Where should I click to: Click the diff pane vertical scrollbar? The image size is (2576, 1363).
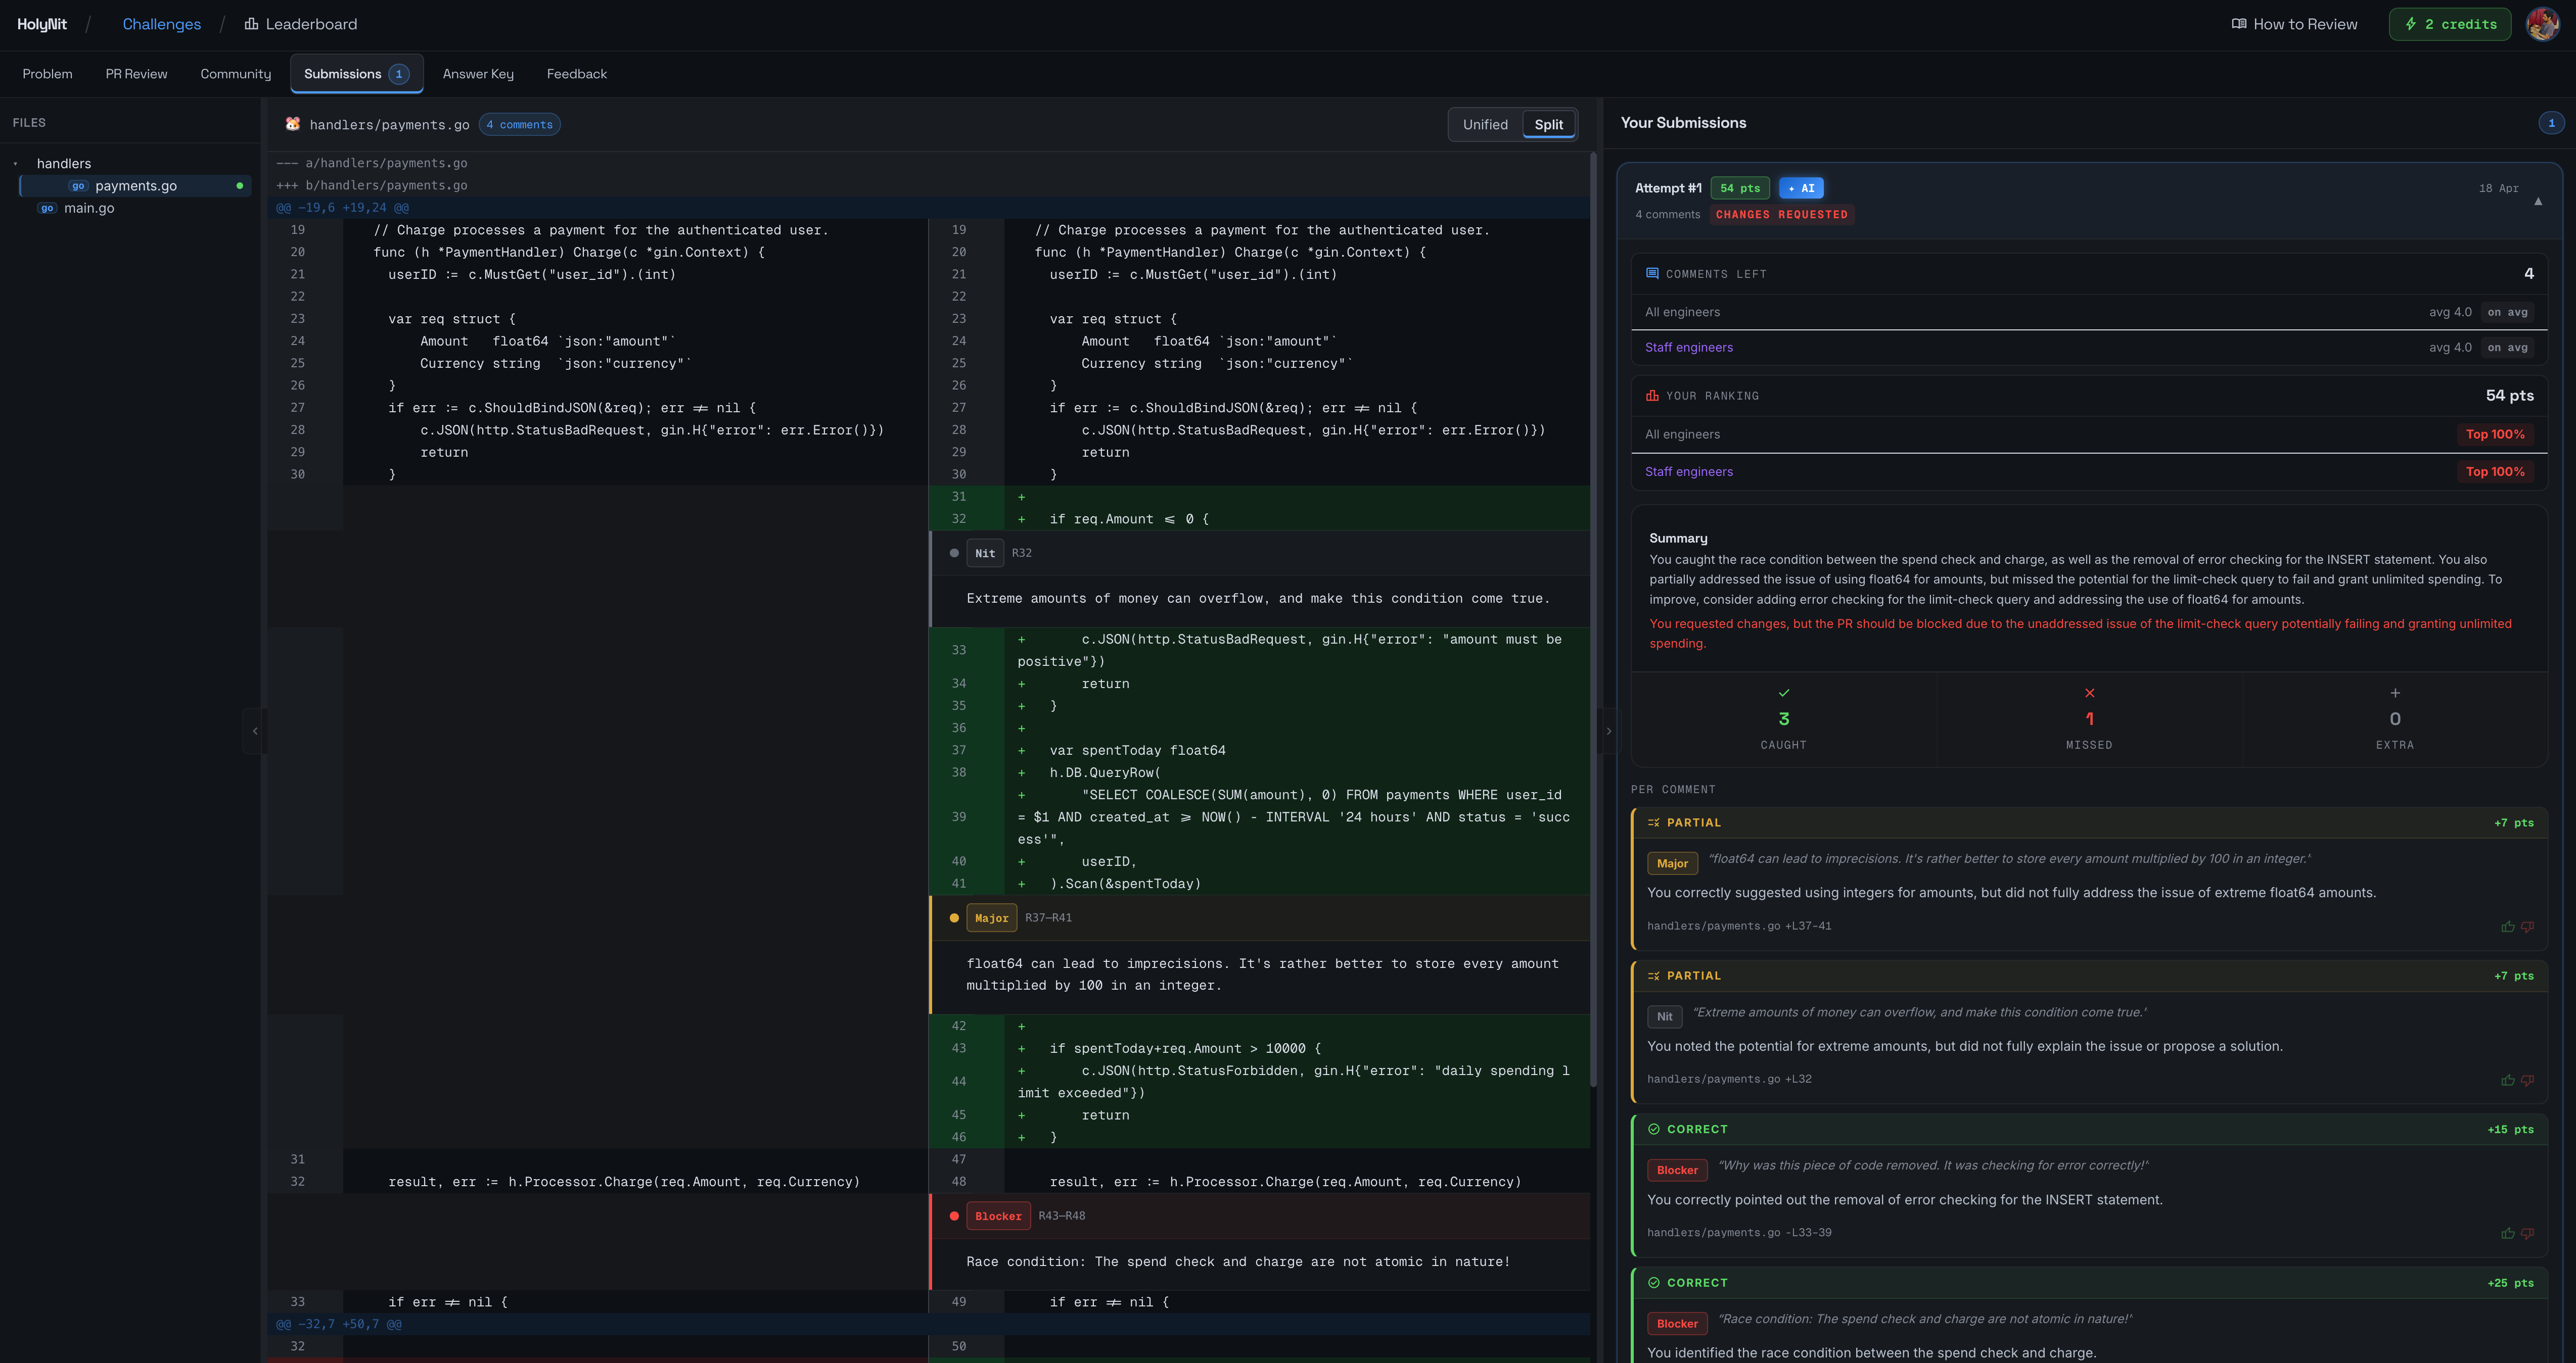[1592, 619]
